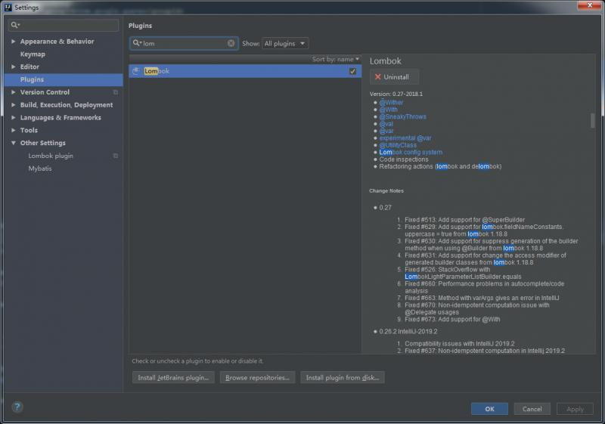
Task: Open the Sort by: name dropdown
Action: 335,59
